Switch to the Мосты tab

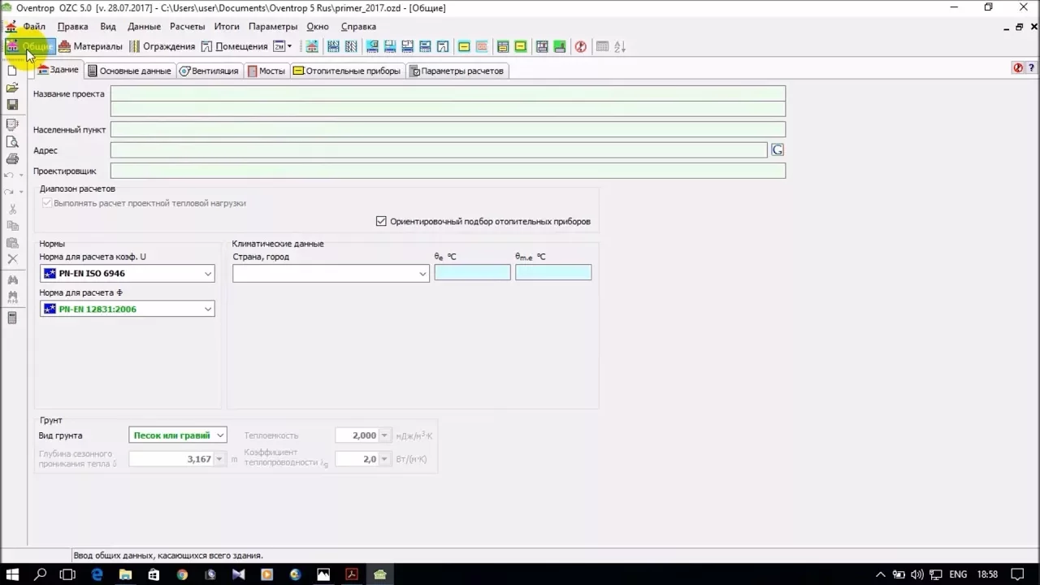tap(266, 71)
